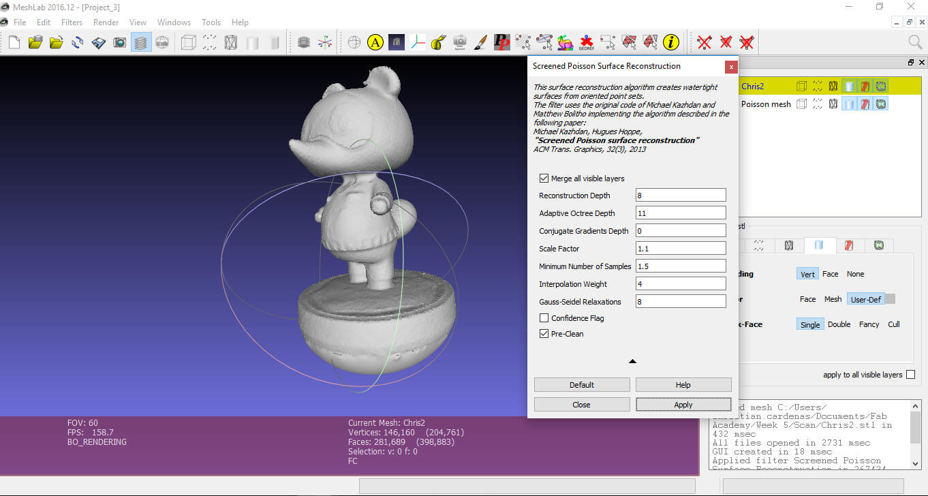Set back-face mode to Double
Image resolution: width=928 pixels, height=496 pixels.
(x=839, y=324)
